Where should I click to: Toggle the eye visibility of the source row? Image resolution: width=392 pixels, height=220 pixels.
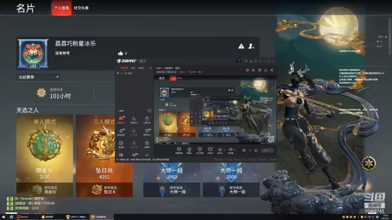pos(118,73)
